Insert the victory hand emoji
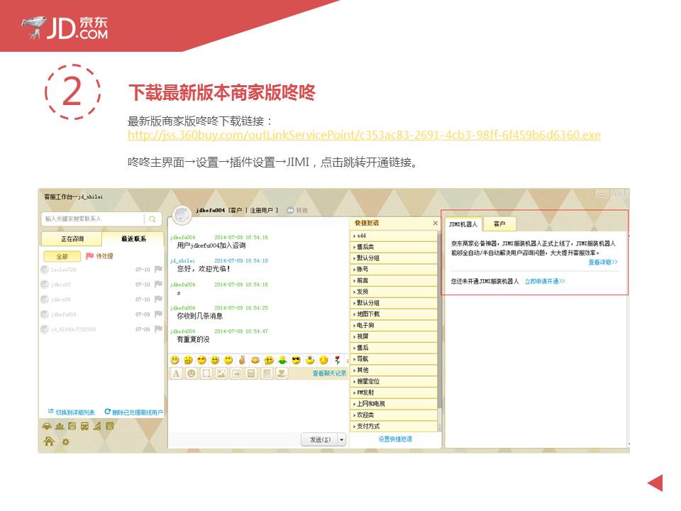 tap(242, 360)
